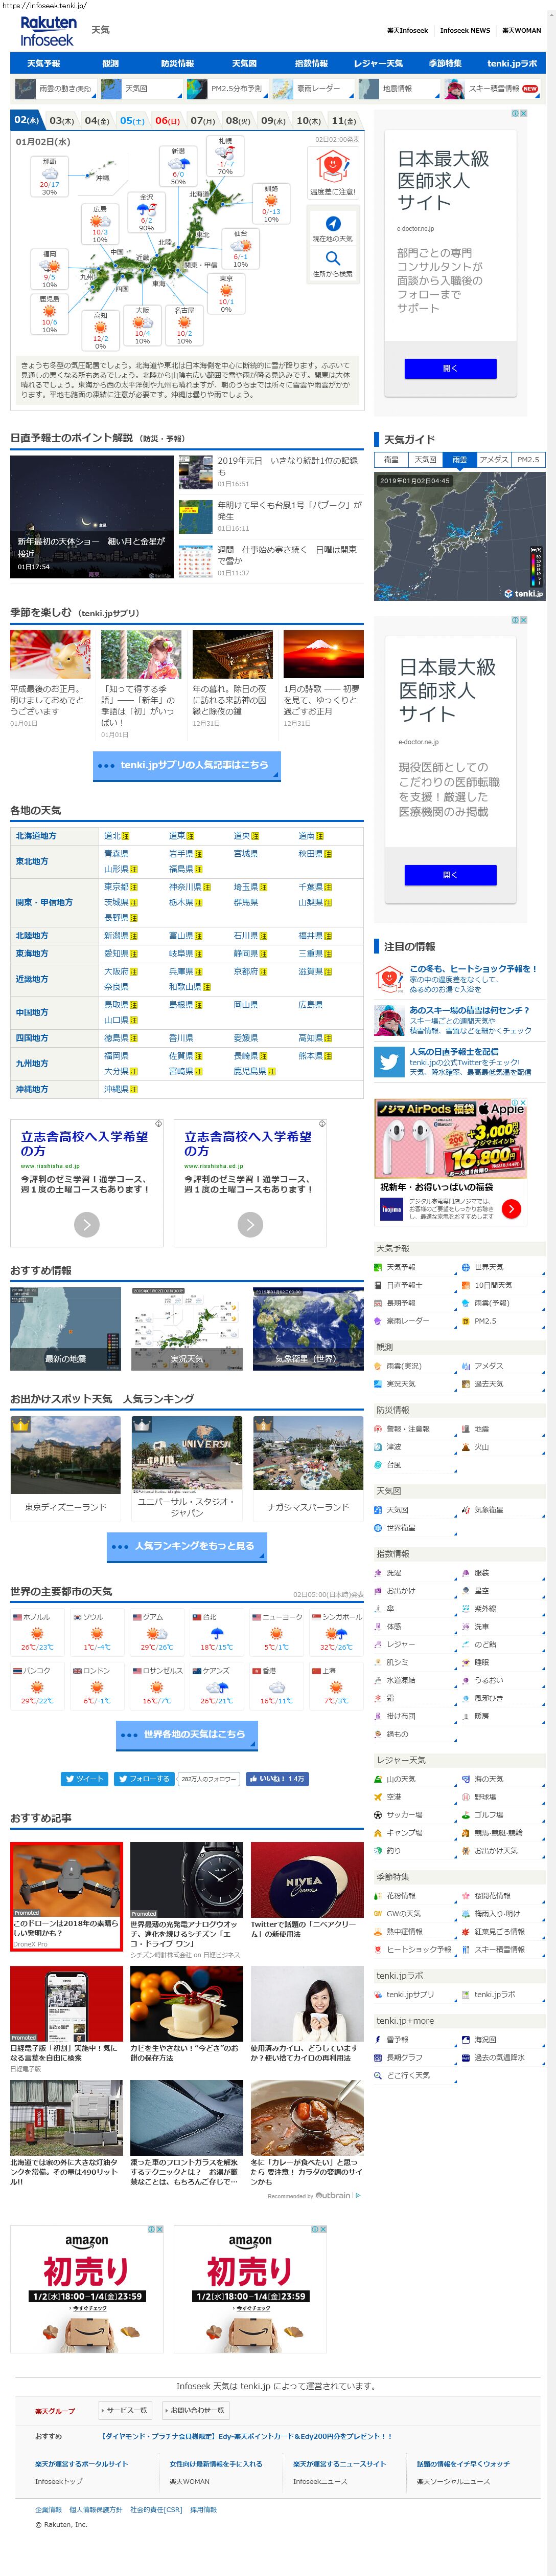Open the 指数情報 navigation menu
This screenshot has height=2576, width=556.
coord(311,63)
